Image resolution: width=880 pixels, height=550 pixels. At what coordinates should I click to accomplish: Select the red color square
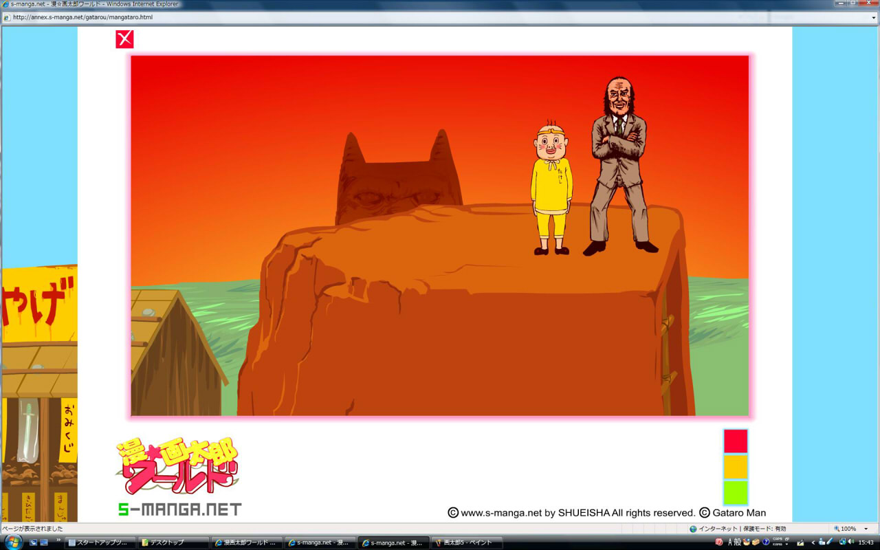pos(735,441)
